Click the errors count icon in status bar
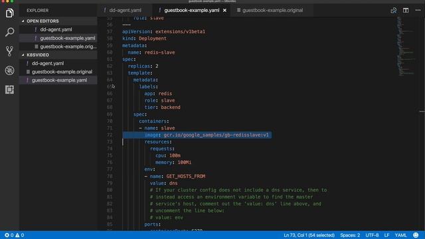Image resolution: width=425 pixels, height=239 pixels. pyautogui.click(x=9, y=235)
